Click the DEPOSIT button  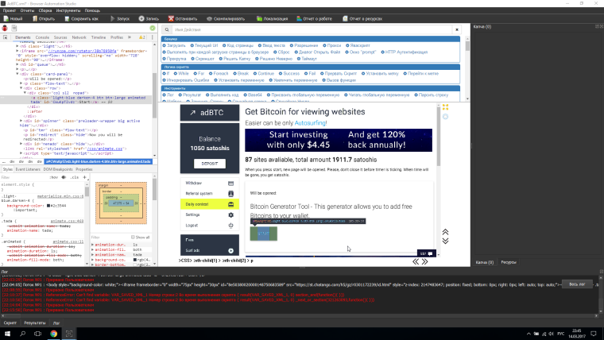click(210, 162)
